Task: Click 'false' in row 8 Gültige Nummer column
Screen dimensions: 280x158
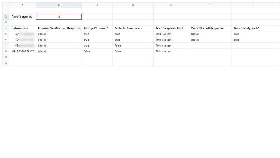Action: [87, 51]
